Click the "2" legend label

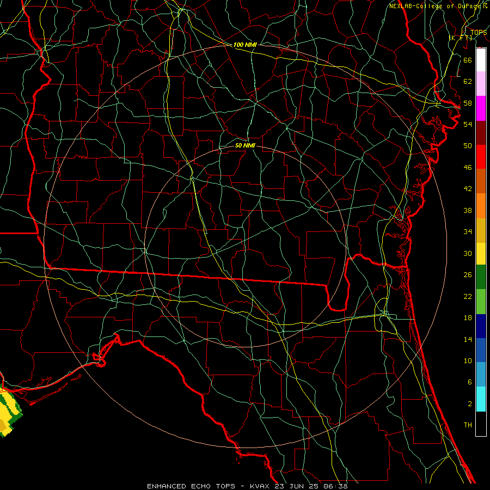pos(469,404)
